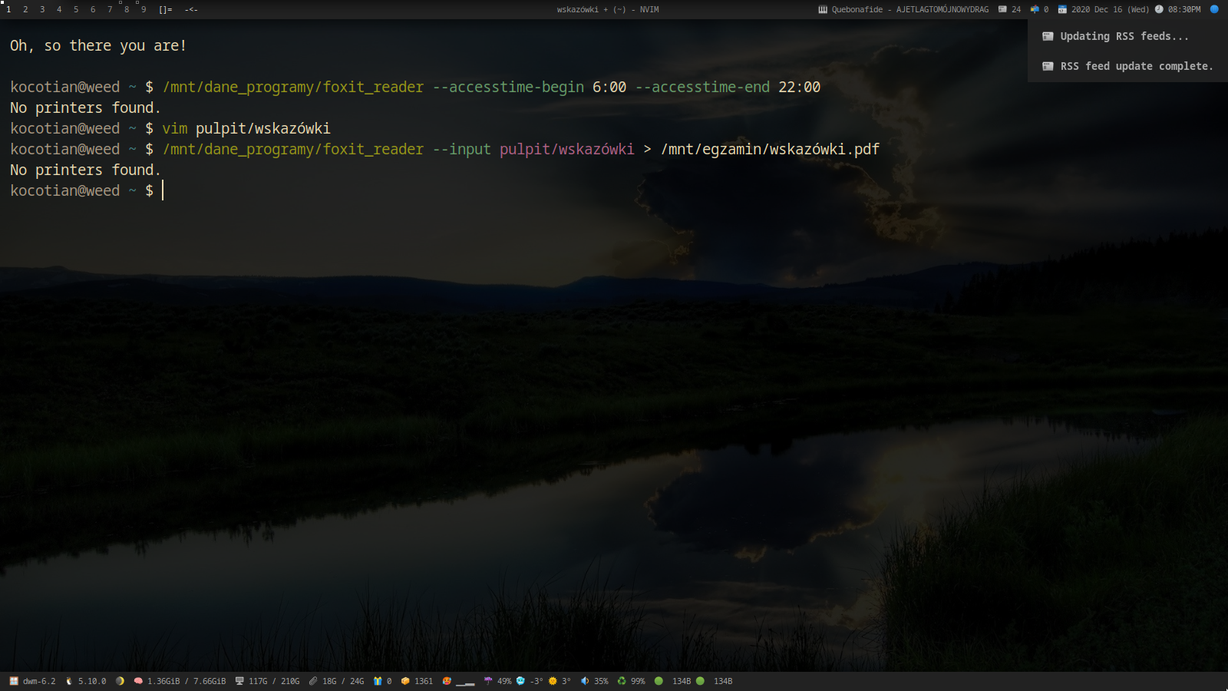Viewport: 1228px width, 691px height.
Task: Click the Tux kernel icon beside 5.10.0
Action: click(69, 681)
